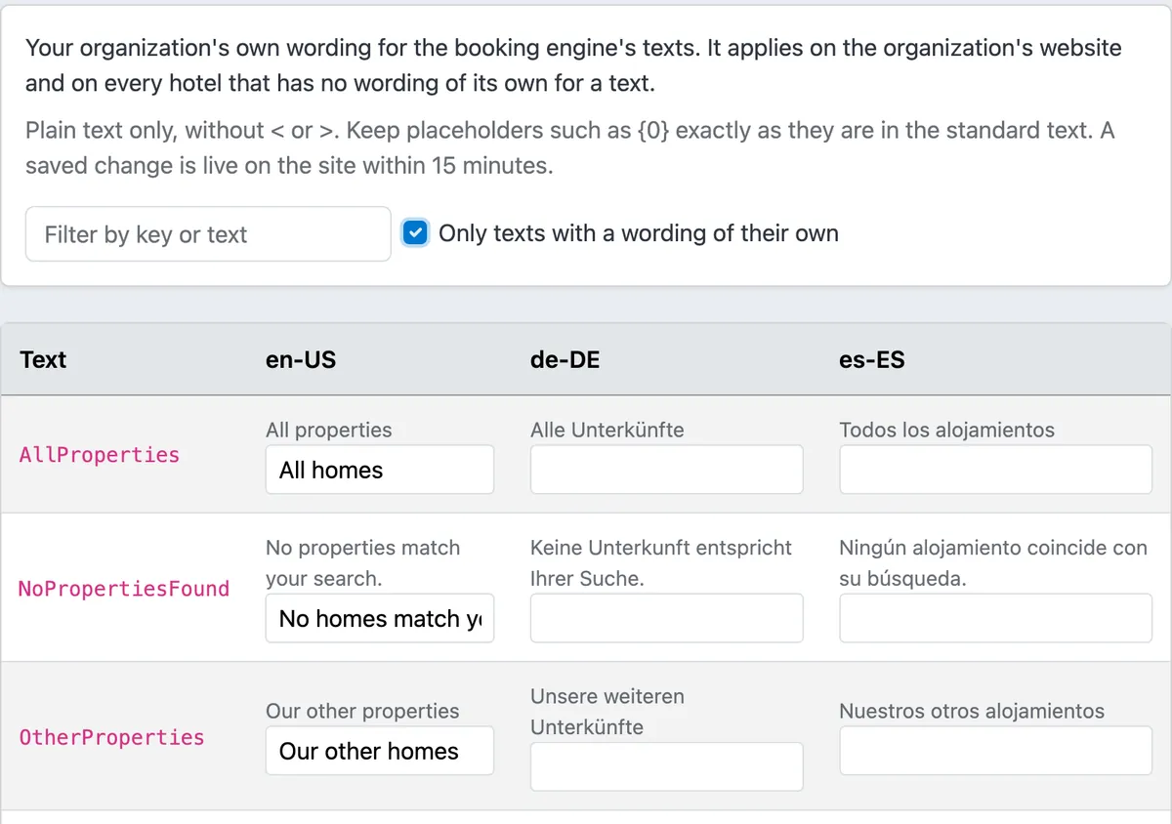The image size is (1172, 824).
Task: Edit the en-US wording for NoPropertiesFound
Action: point(380,618)
